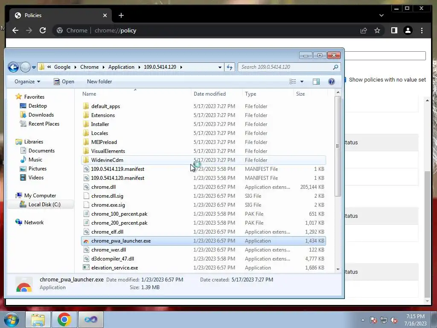Refresh the Explorer folder view
This screenshot has width=437, height=328.
tap(230, 67)
